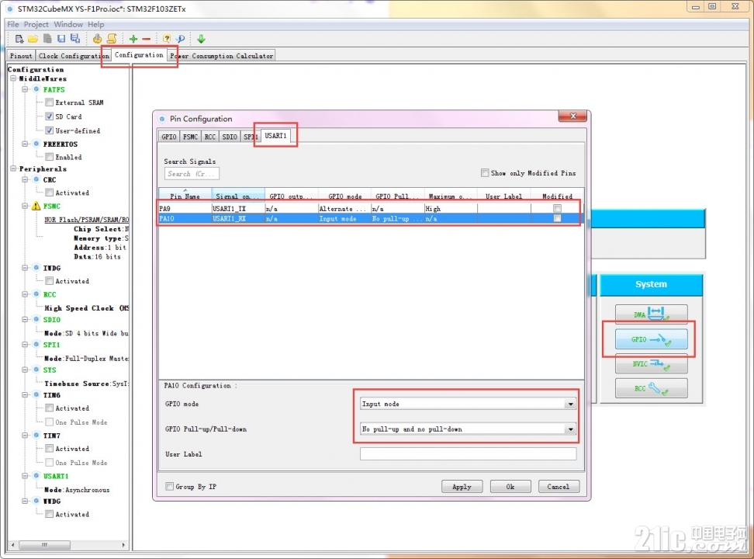Screen dimensions: 754x559
Task: Open the File menu
Action: (x=13, y=24)
